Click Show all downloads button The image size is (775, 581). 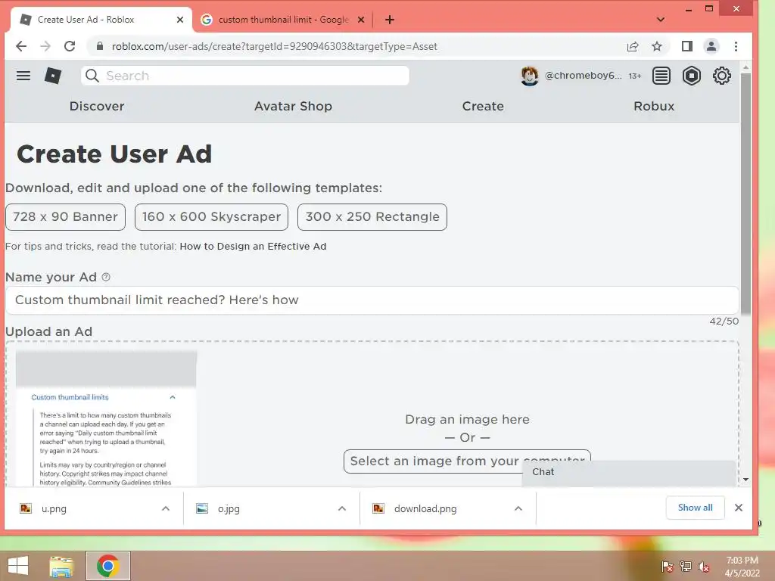(x=695, y=508)
